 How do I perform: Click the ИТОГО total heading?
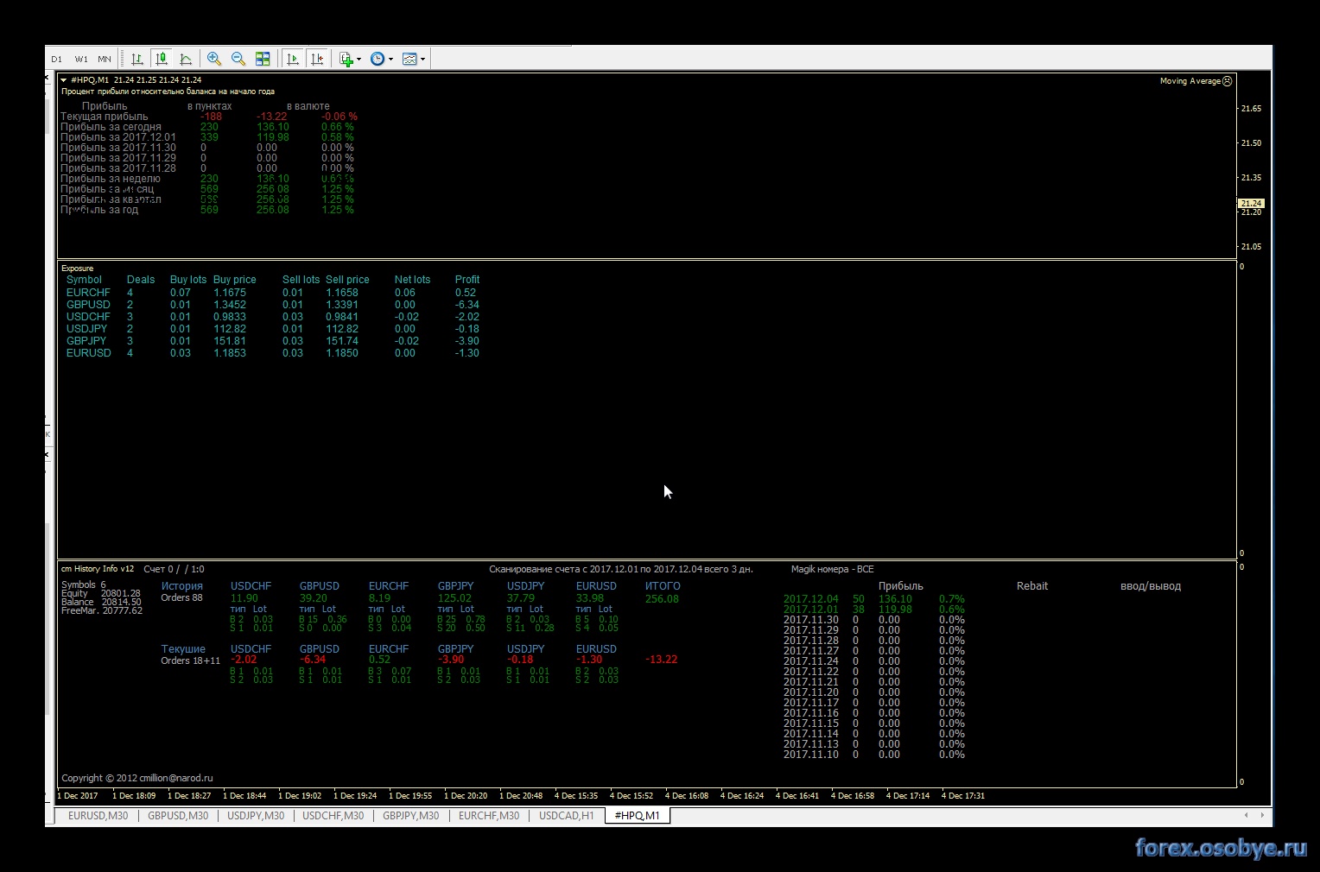(663, 586)
